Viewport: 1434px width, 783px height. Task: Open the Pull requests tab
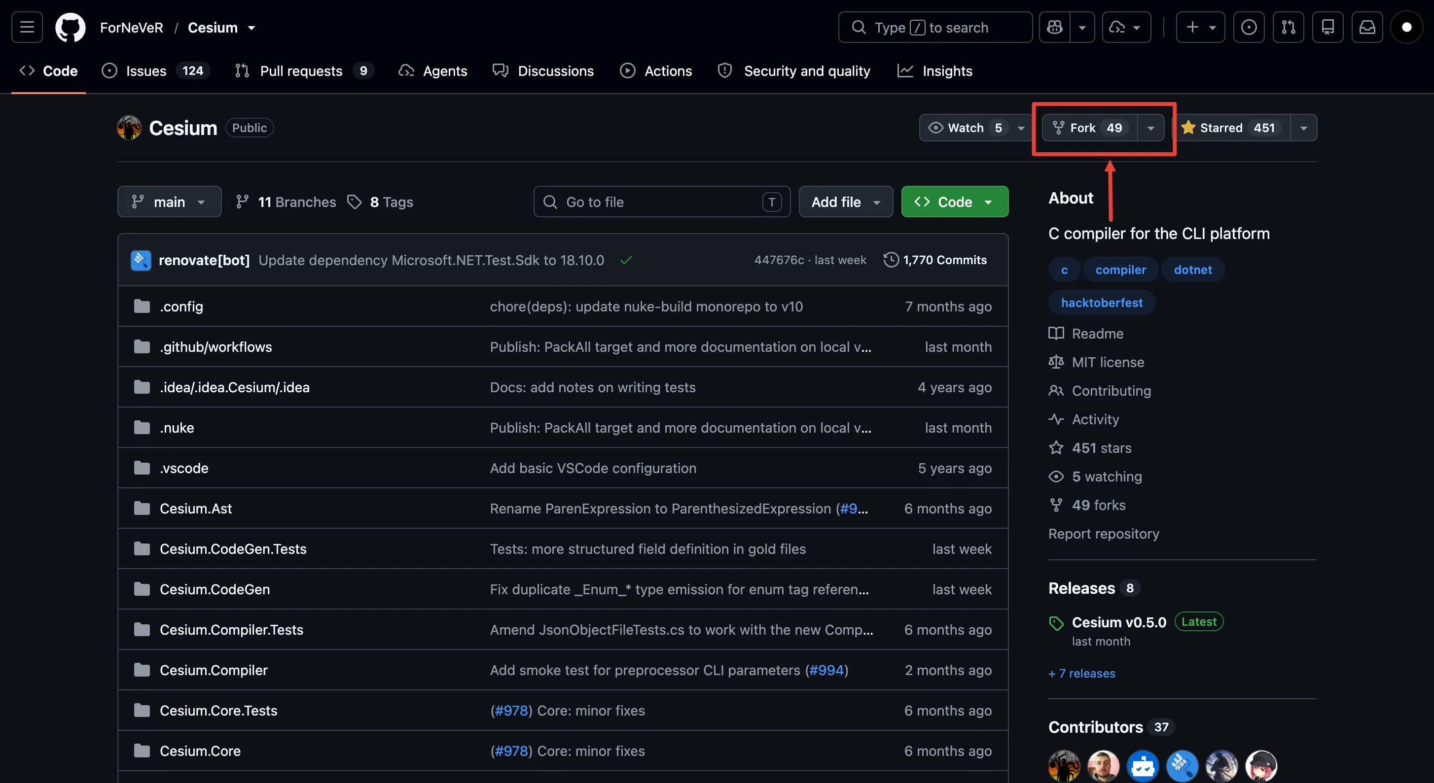coord(304,71)
